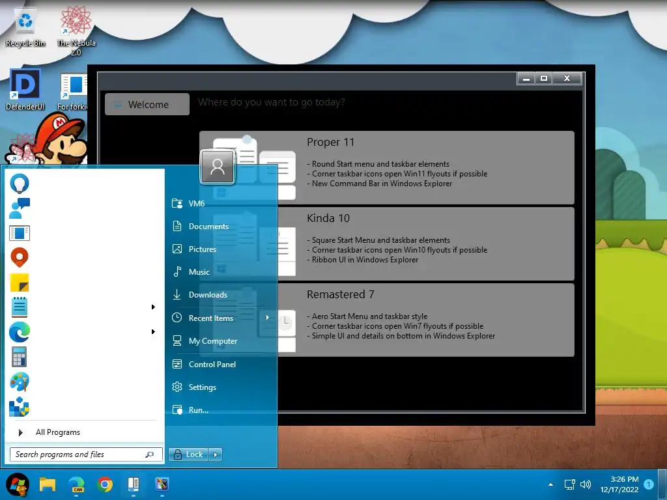Launch the Feedback Hub app icon
This screenshot has height=500, width=667.
click(20, 208)
